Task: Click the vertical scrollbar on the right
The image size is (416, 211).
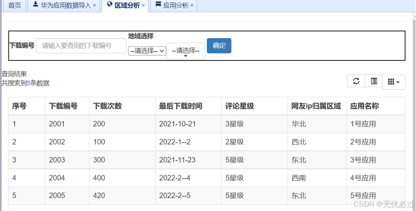Action: tap(414, 111)
